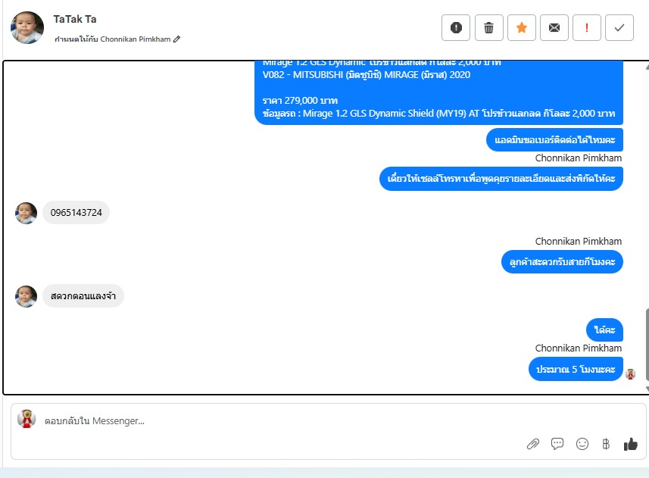Click the TaTak Ta contact name
The height and width of the screenshot is (478, 649).
click(75, 19)
